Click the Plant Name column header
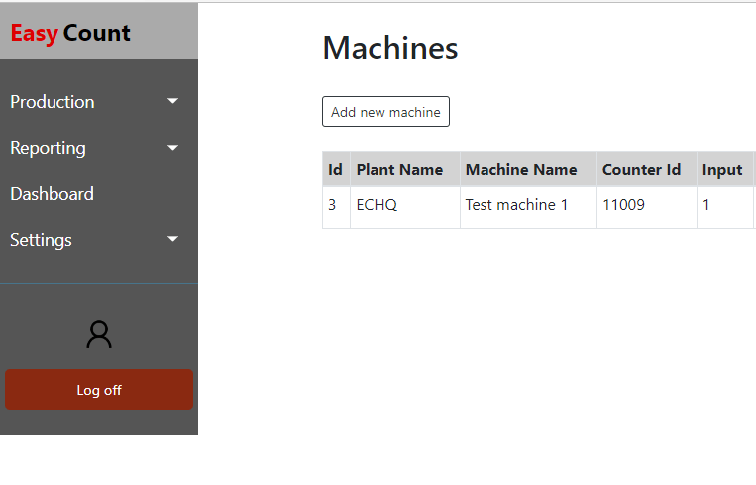 click(x=405, y=169)
